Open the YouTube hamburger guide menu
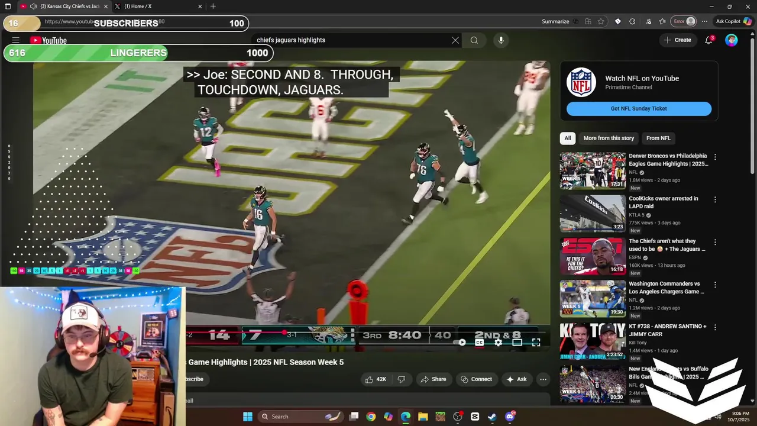 click(16, 40)
